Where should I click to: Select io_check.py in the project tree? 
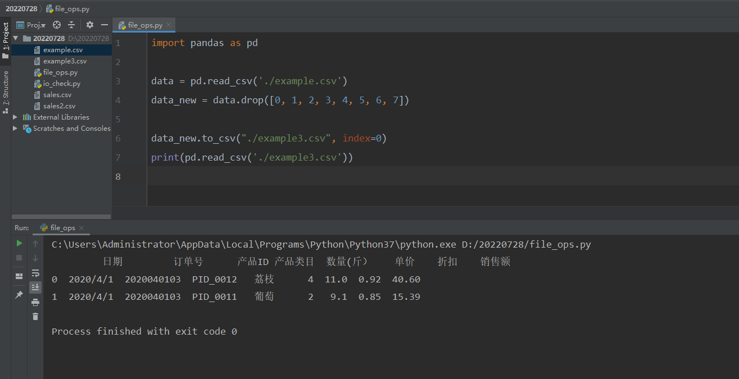(x=62, y=83)
